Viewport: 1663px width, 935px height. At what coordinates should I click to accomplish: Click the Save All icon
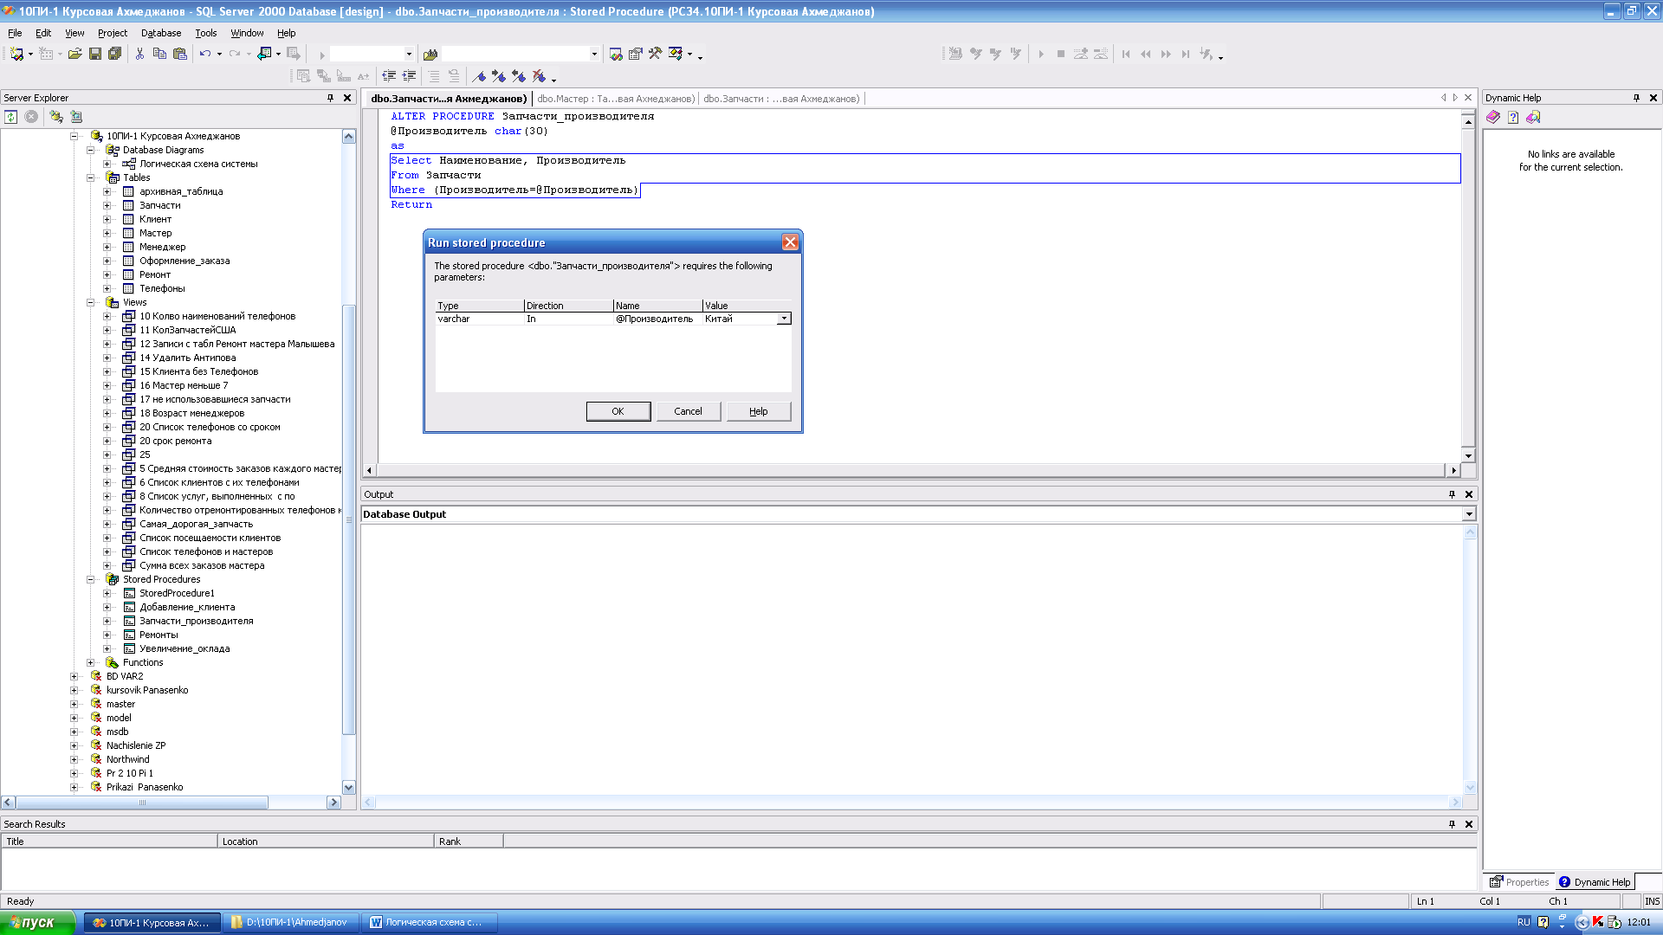pos(114,54)
